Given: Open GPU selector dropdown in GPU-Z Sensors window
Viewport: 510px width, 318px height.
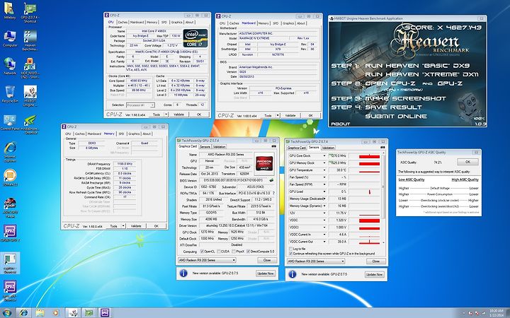Looking at the screenshot, I should pyautogui.click(x=316, y=261).
